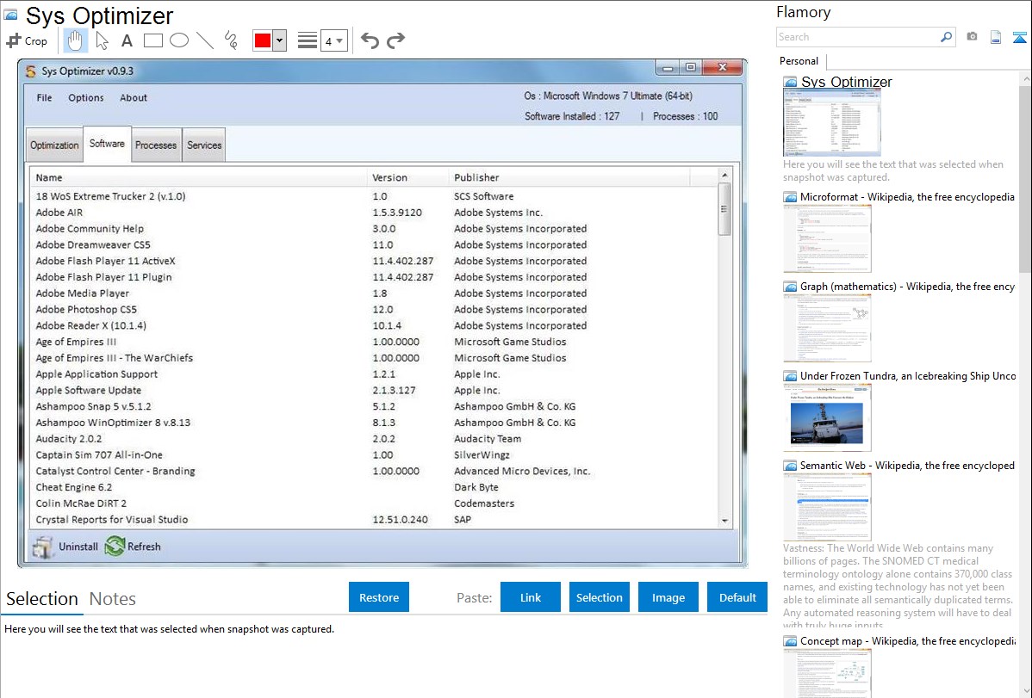Screen dimensions: 1032x698
Task: Switch to the Notes tab
Action: (112, 599)
